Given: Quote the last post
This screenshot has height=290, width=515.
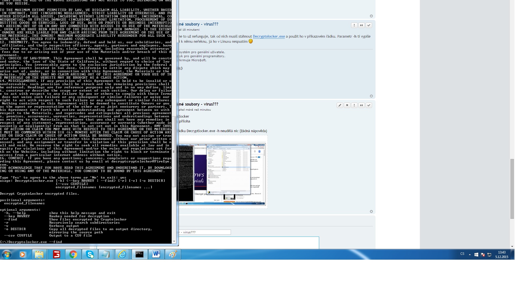Looking at the screenshot, I should point(362,105).
